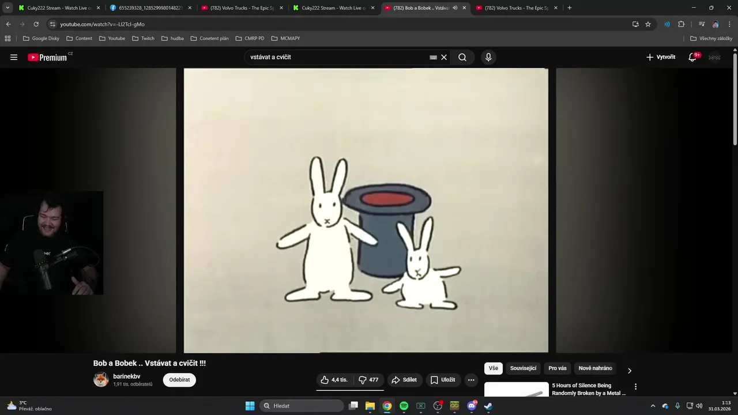This screenshot has height=415, width=738.
Task: Open the apps grid in bookmarks bar
Action: point(7,38)
